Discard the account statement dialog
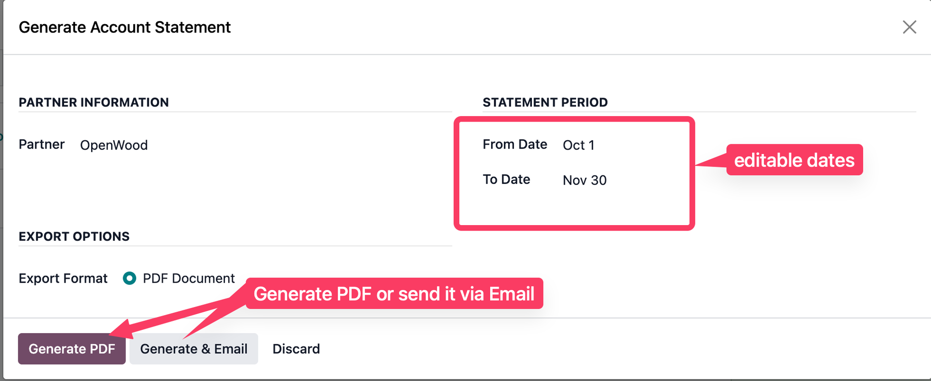The width and height of the screenshot is (931, 381). point(296,349)
